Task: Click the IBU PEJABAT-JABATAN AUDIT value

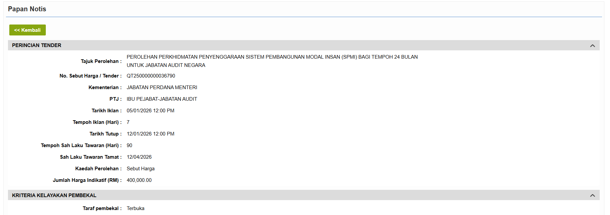Action: point(162,99)
